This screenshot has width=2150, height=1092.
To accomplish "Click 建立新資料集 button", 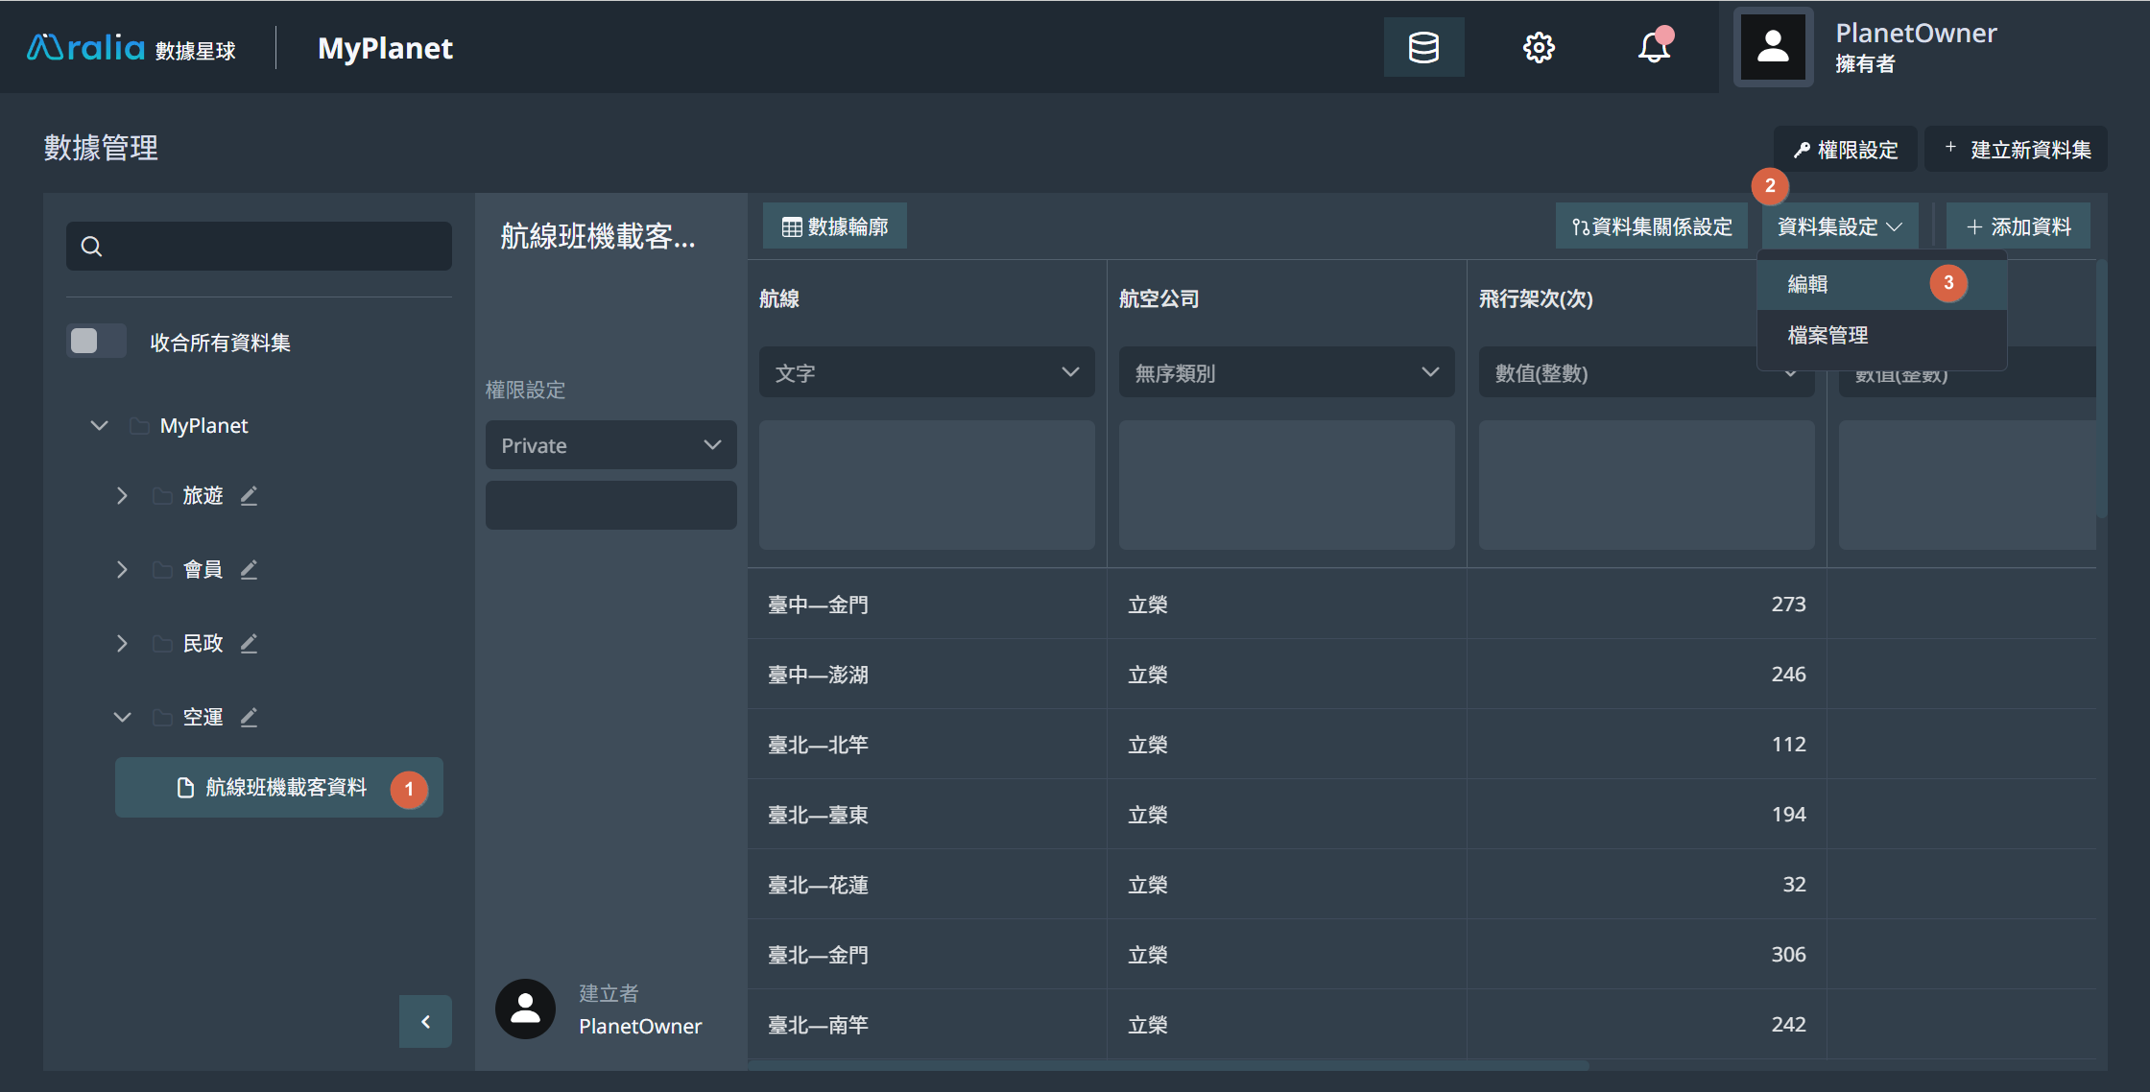I will [2017, 150].
